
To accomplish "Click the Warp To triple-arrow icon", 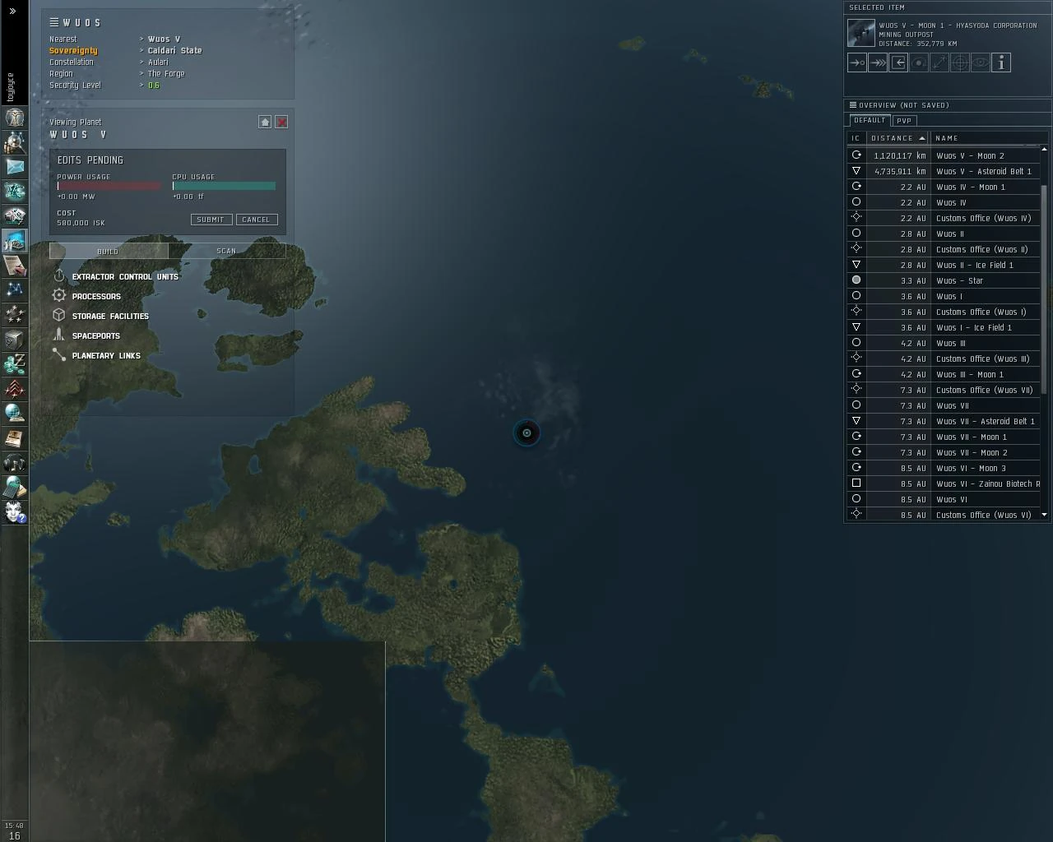I will tap(878, 62).
